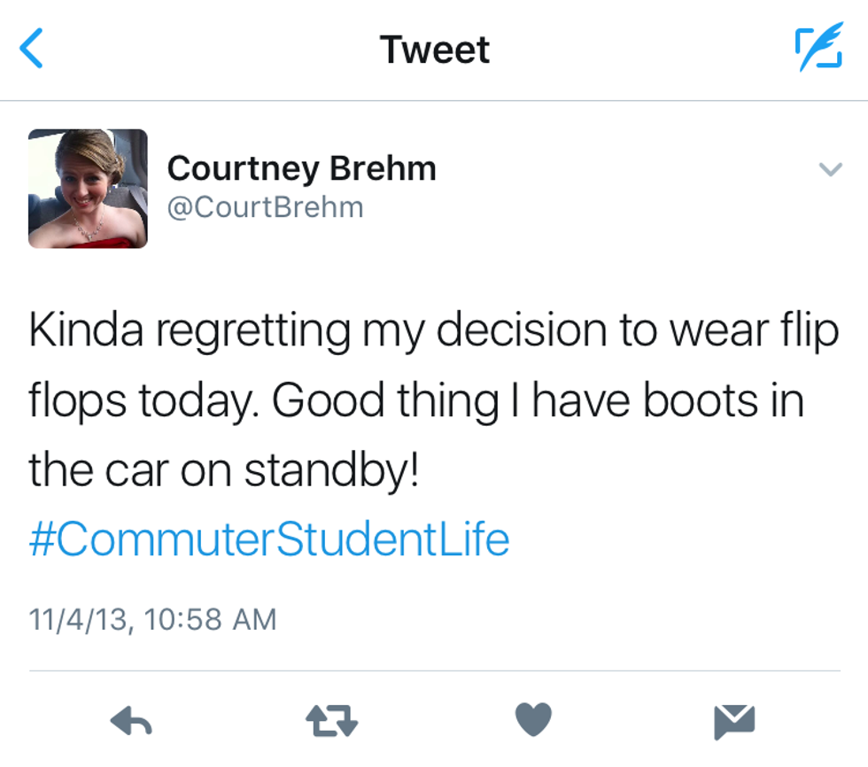Tap the time "10:58 AM" in the timestamp

tap(210, 619)
